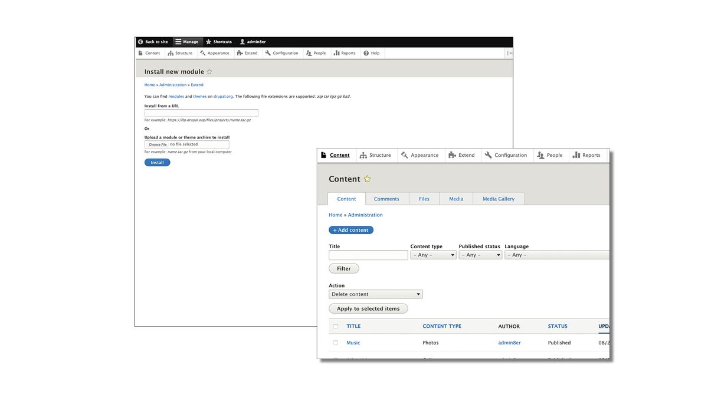Switch to the Media Gallery tab
708x398 pixels.
[498, 199]
